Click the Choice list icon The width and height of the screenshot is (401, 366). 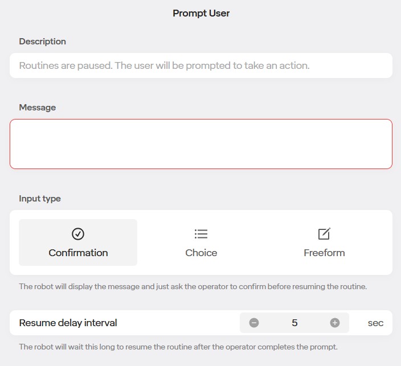coord(201,234)
